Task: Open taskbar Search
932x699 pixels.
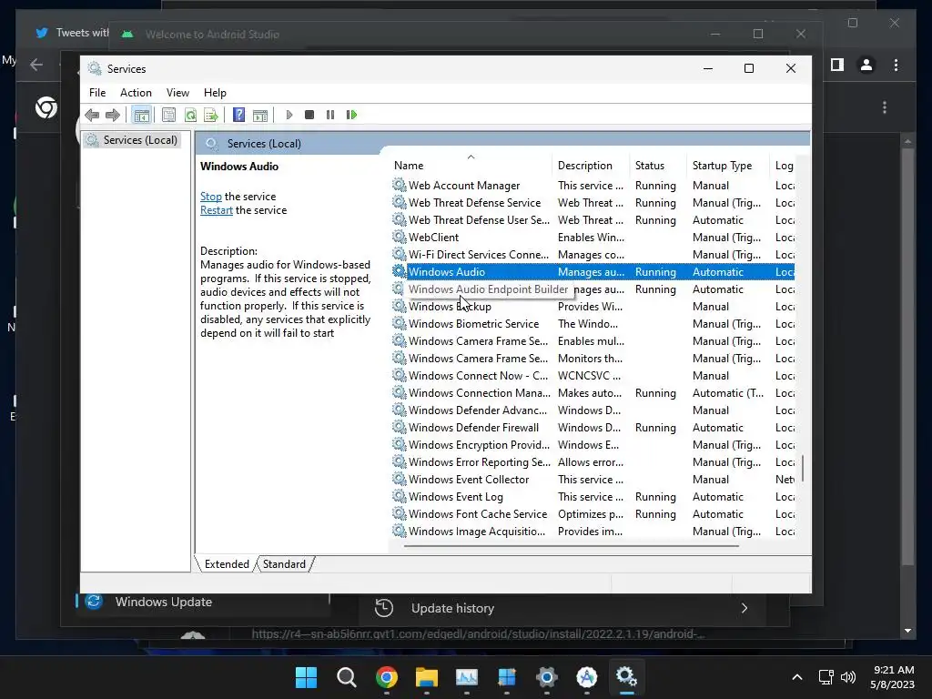Action: tap(347, 677)
